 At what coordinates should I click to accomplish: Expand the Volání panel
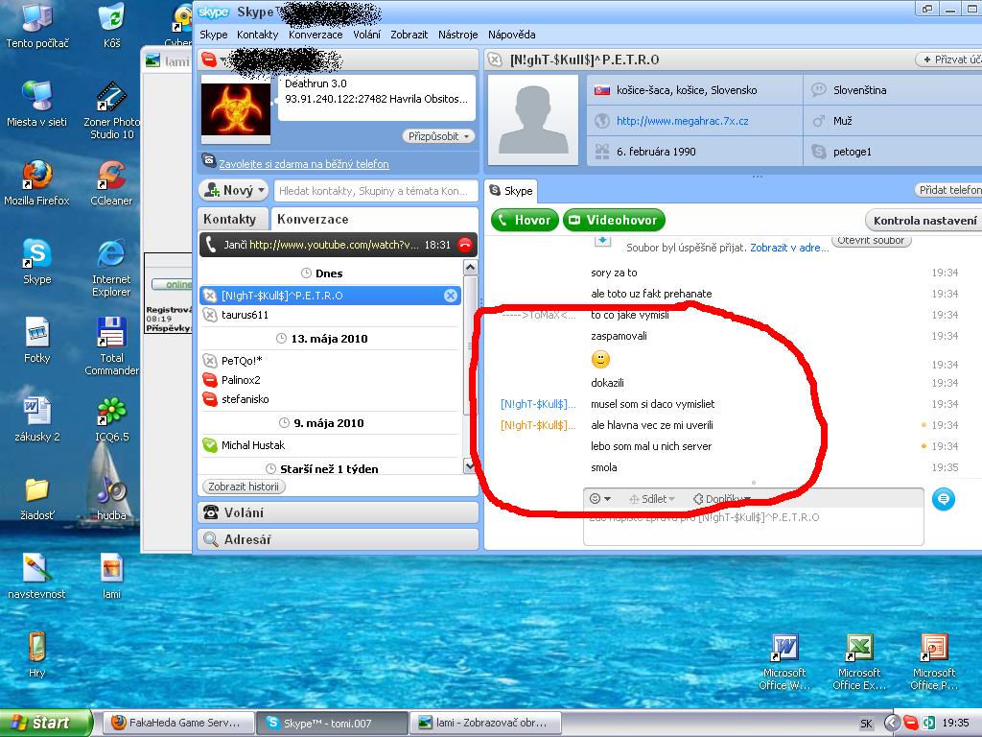pyautogui.click(x=339, y=512)
